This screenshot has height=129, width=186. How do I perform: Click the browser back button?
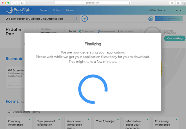click(13, 3)
